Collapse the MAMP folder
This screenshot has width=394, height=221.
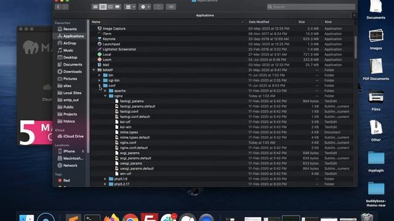[x=94, y=70]
